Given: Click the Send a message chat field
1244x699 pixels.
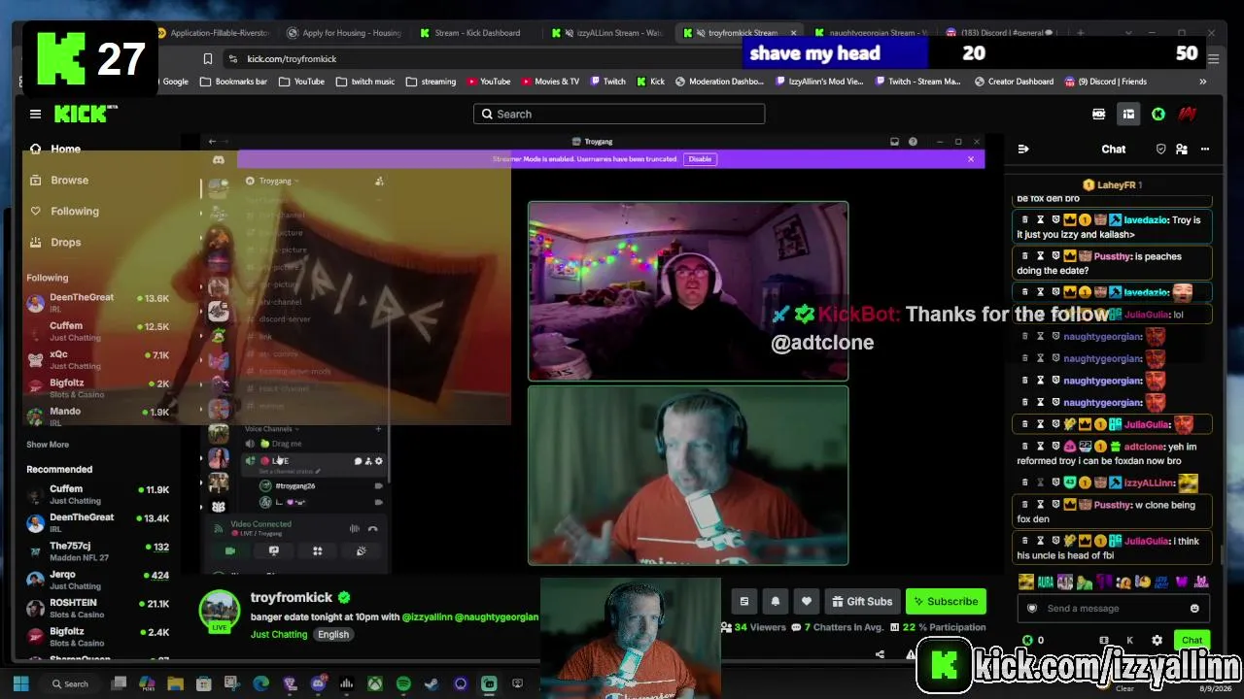Looking at the screenshot, I should click(x=1115, y=609).
